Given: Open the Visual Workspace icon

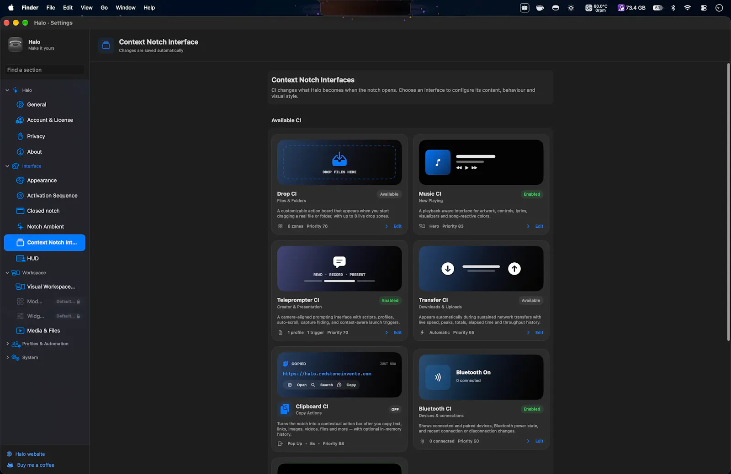Looking at the screenshot, I should (x=20, y=287).
